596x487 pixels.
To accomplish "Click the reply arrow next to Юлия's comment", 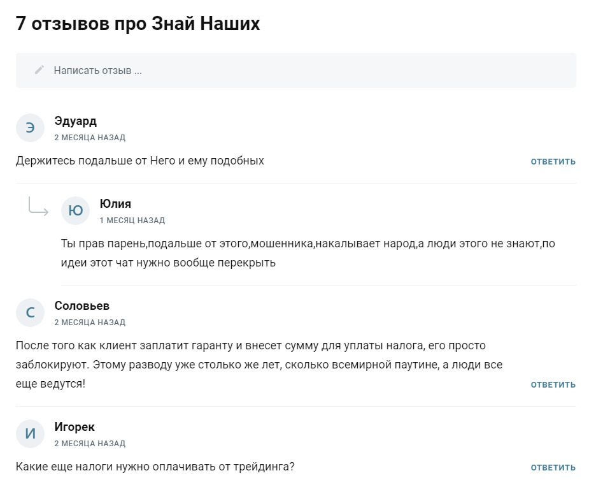I will [39, 207].
